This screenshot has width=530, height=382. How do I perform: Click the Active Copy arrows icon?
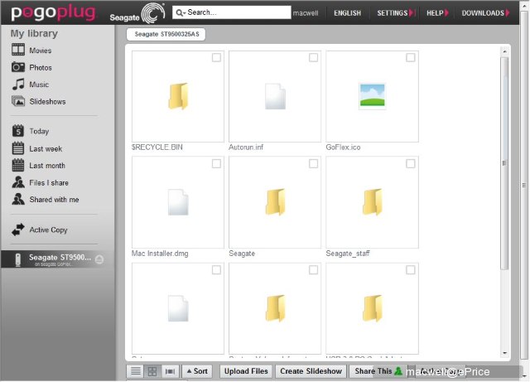(18, 230)
